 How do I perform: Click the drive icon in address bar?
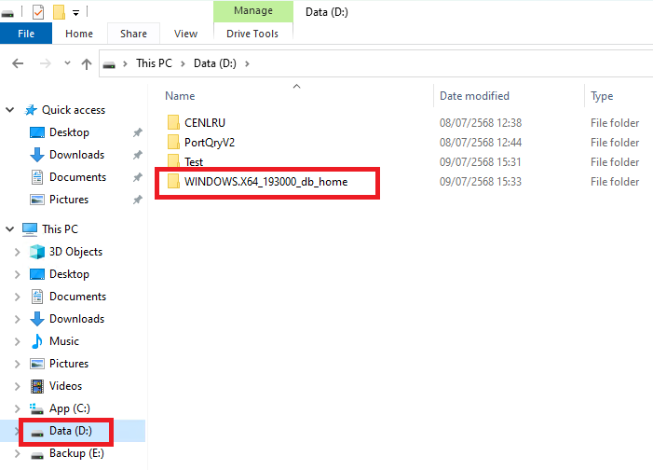109,64
